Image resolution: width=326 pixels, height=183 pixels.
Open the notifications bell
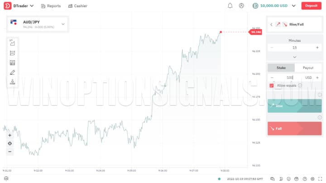point(230,6)
